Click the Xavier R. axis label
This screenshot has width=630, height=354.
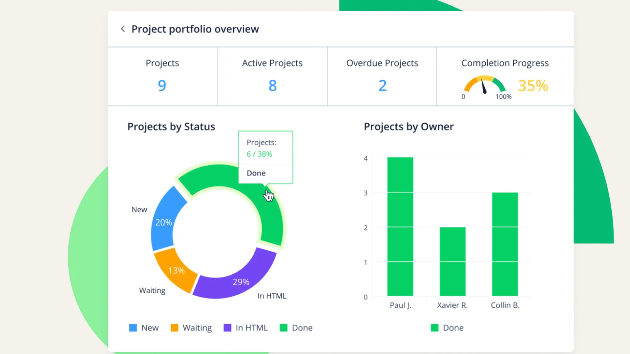(452, 305)
